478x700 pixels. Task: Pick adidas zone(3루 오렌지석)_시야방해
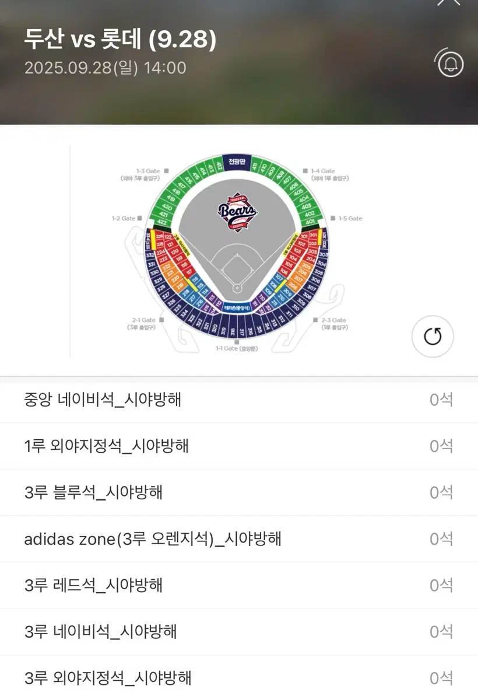point(239,539)
